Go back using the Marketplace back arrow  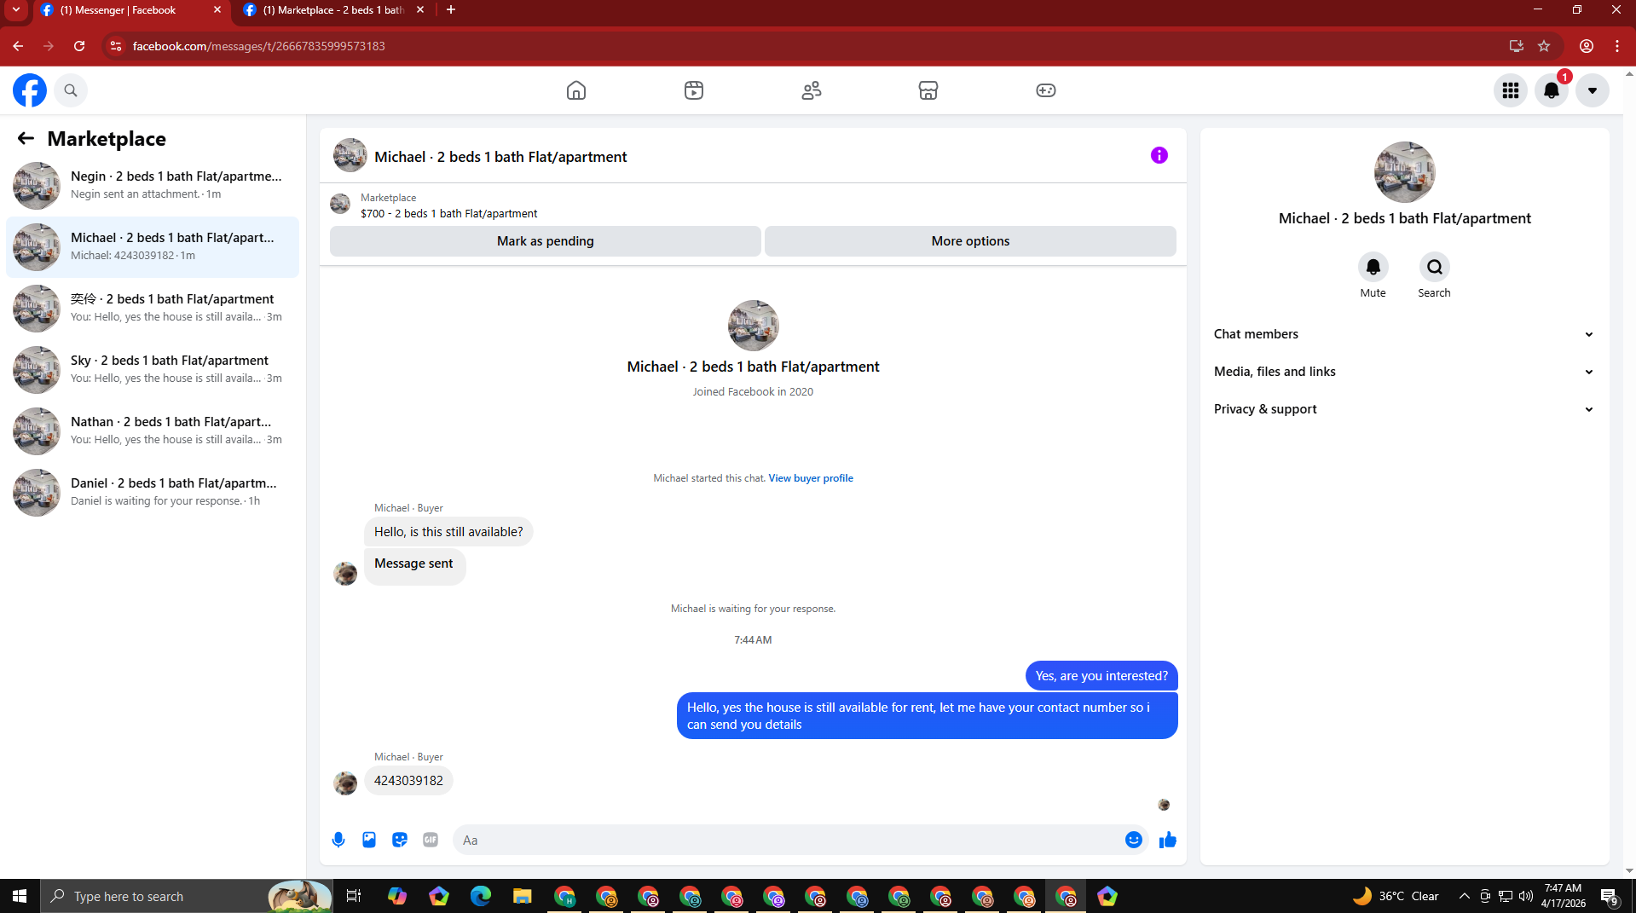tap(26, 138)
